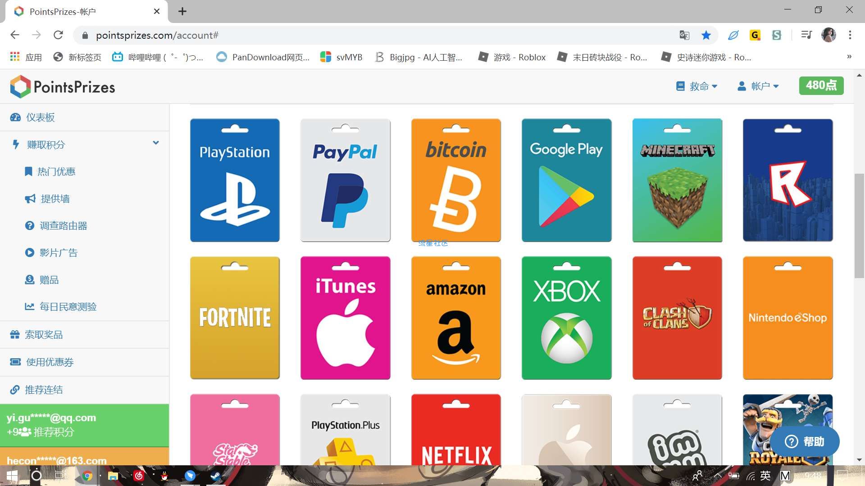Open 推荐连结 referral link
The width and height of the screenshot is (865, 486).
[x=85, y=390]
